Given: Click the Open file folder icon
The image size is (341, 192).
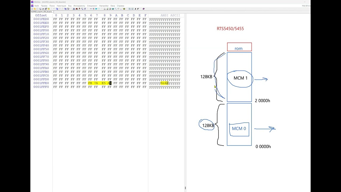Looking at the screenshot, I should [x=35, y=9].
